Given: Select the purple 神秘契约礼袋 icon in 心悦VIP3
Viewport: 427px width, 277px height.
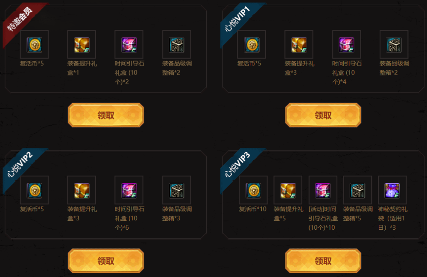Looking at the screenshot, I should tap(392, 190).
